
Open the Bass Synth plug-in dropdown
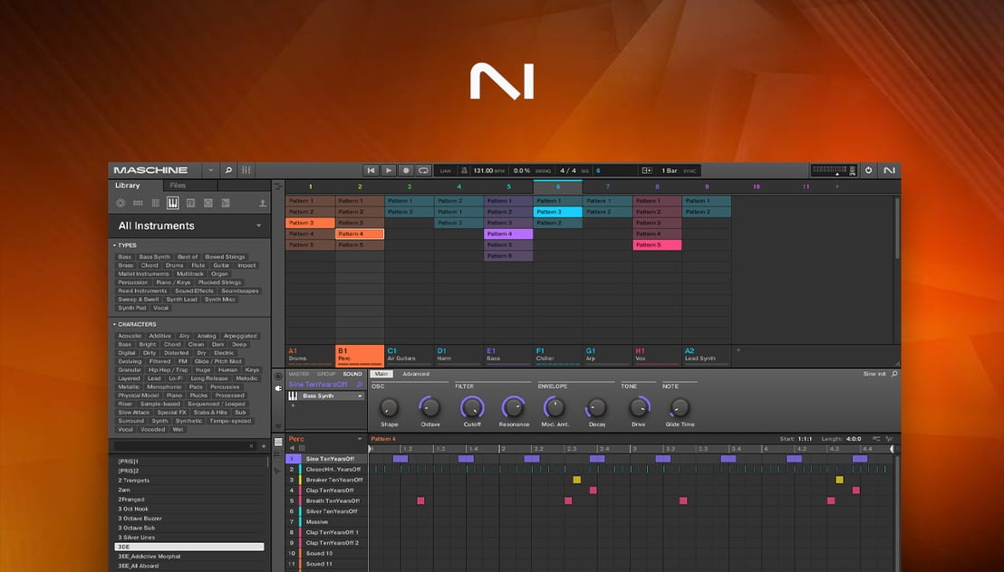360,396
